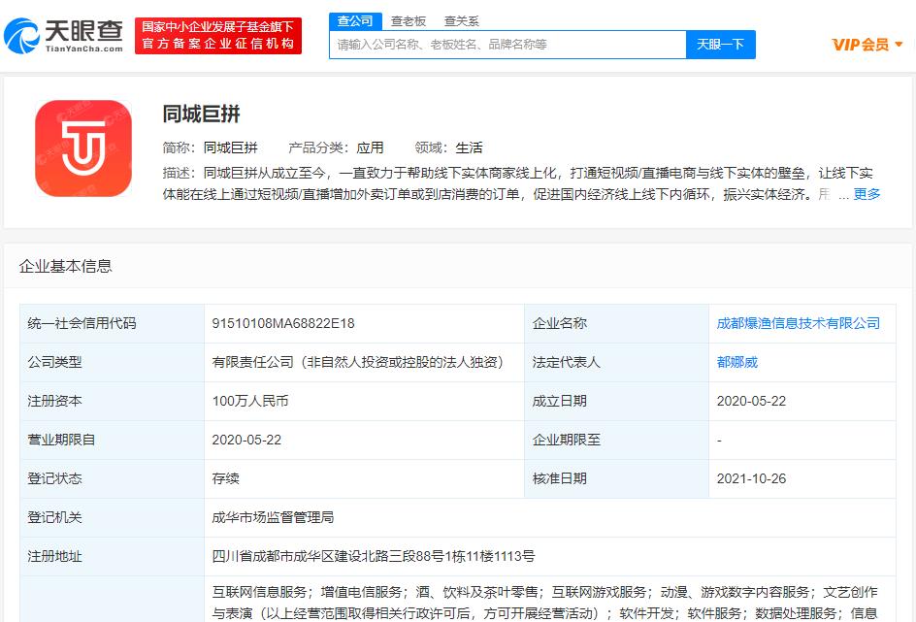916x622 pixels.
Task: Switch to the 查老板 tab
Action: click(409, 21)
